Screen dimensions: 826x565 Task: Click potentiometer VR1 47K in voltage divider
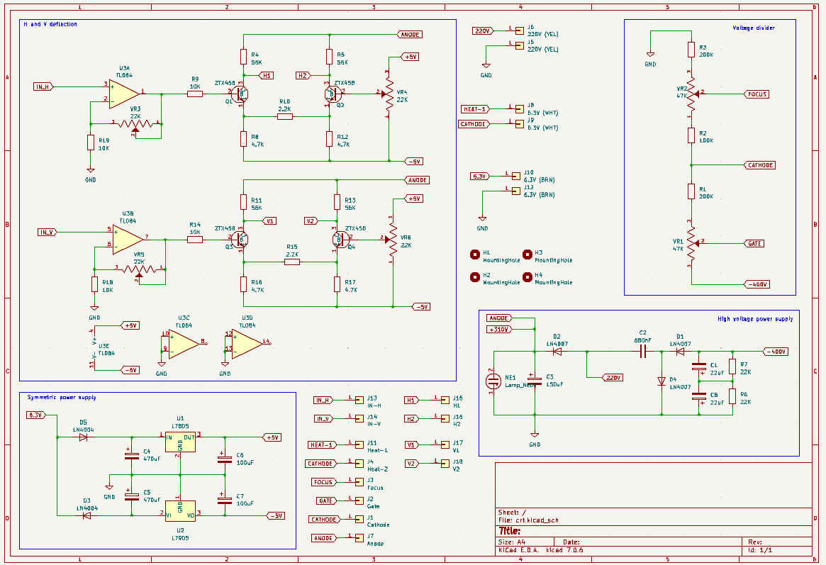pos(691,243)
